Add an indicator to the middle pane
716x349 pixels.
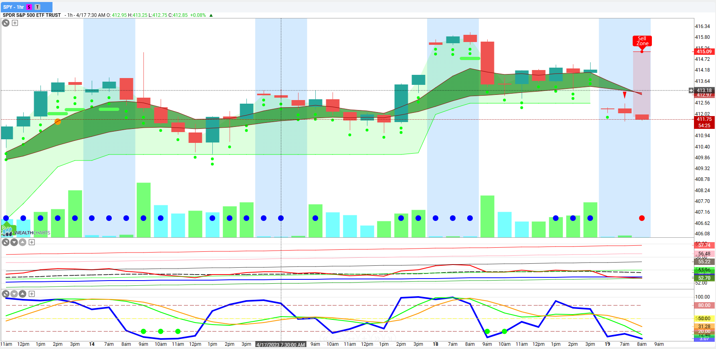coord(32,242)
